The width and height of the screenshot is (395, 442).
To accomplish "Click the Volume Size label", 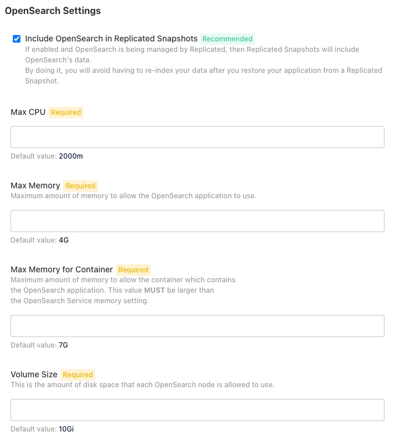I will tap(34, 374).
